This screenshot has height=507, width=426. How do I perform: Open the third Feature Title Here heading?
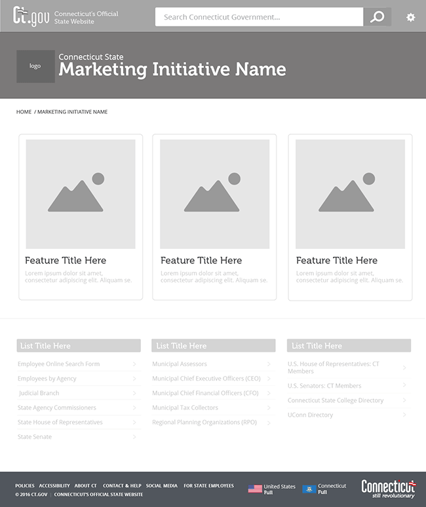[x=336, y=260]
